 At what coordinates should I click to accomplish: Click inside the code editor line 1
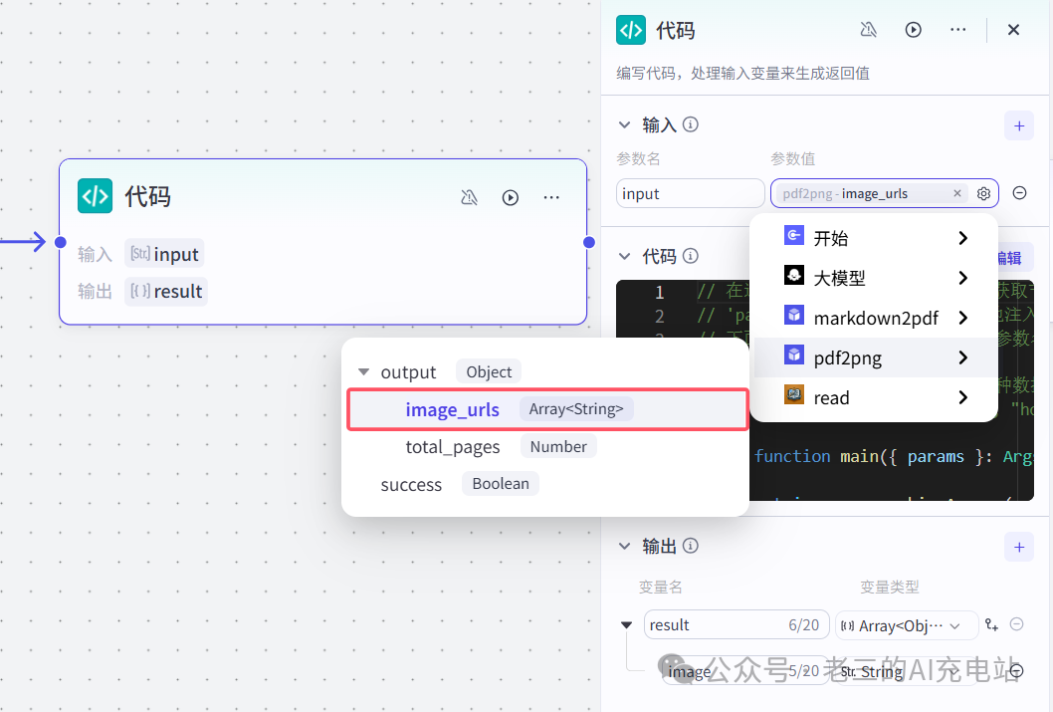[724, 291]
